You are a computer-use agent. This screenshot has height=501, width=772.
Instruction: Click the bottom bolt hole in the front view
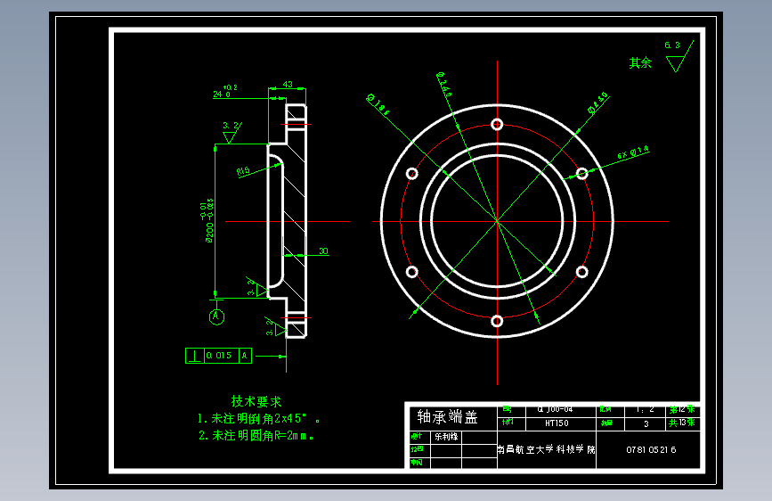(497, 322)
